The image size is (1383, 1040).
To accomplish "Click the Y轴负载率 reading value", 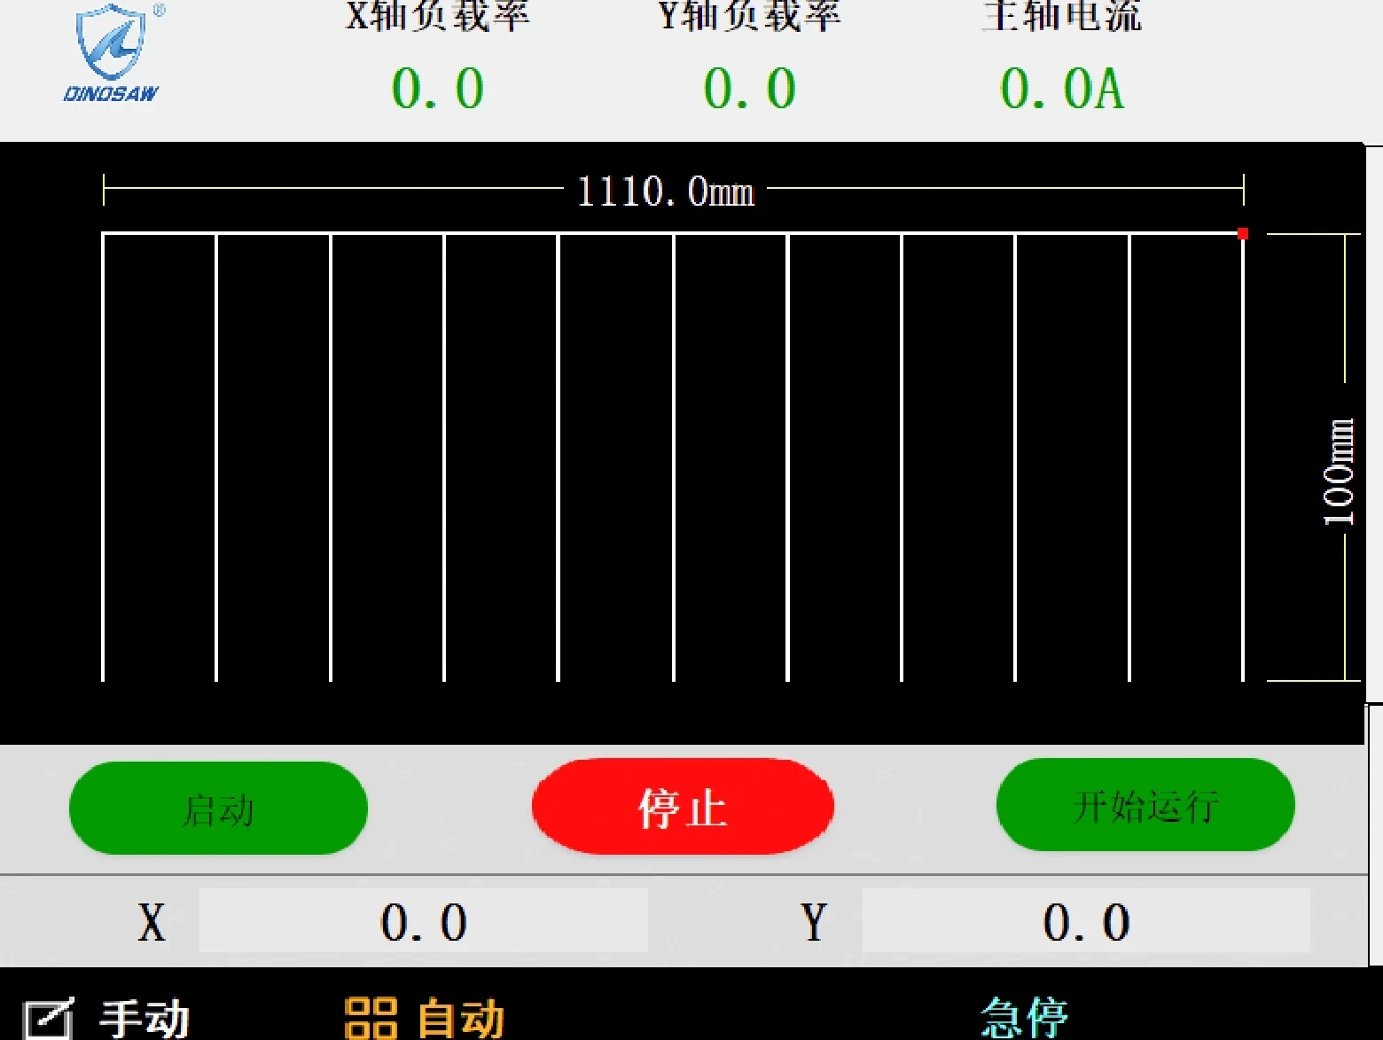I will tap(750, 89).
